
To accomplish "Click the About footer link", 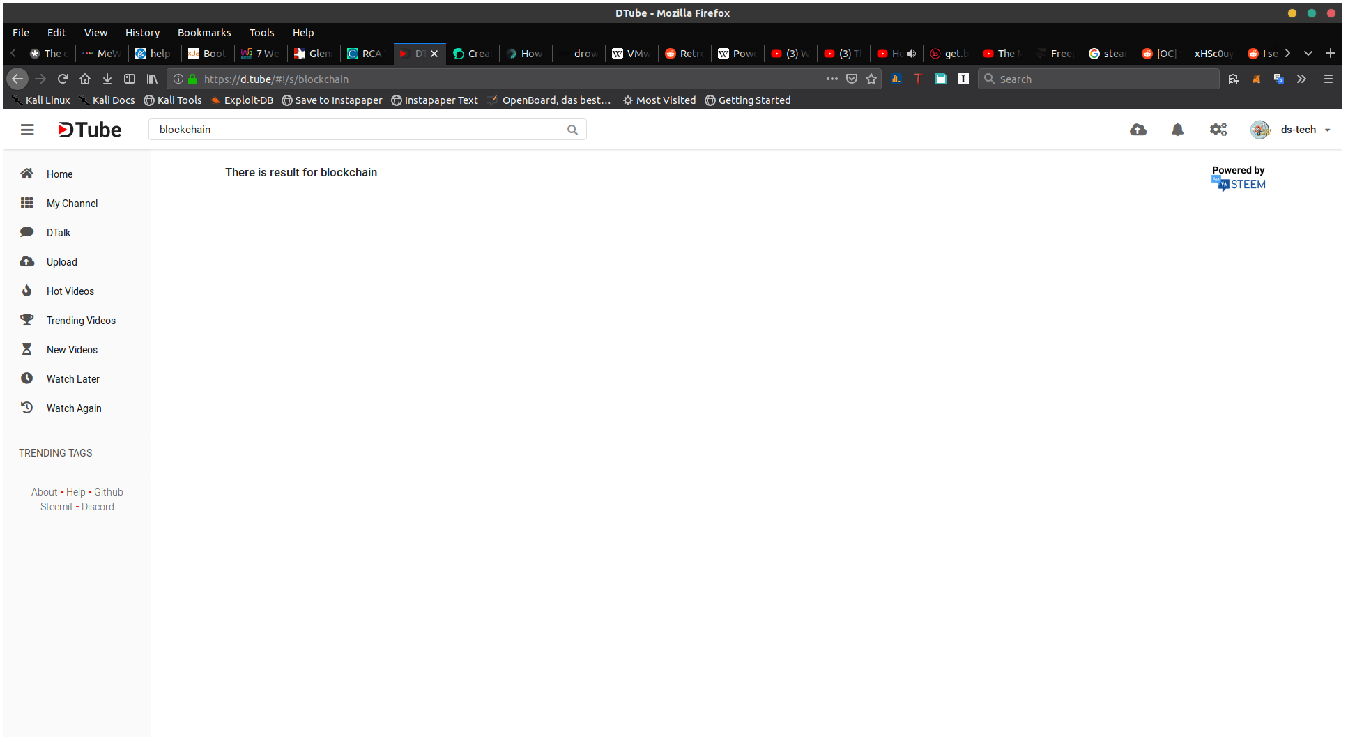I will click(45, 492).
